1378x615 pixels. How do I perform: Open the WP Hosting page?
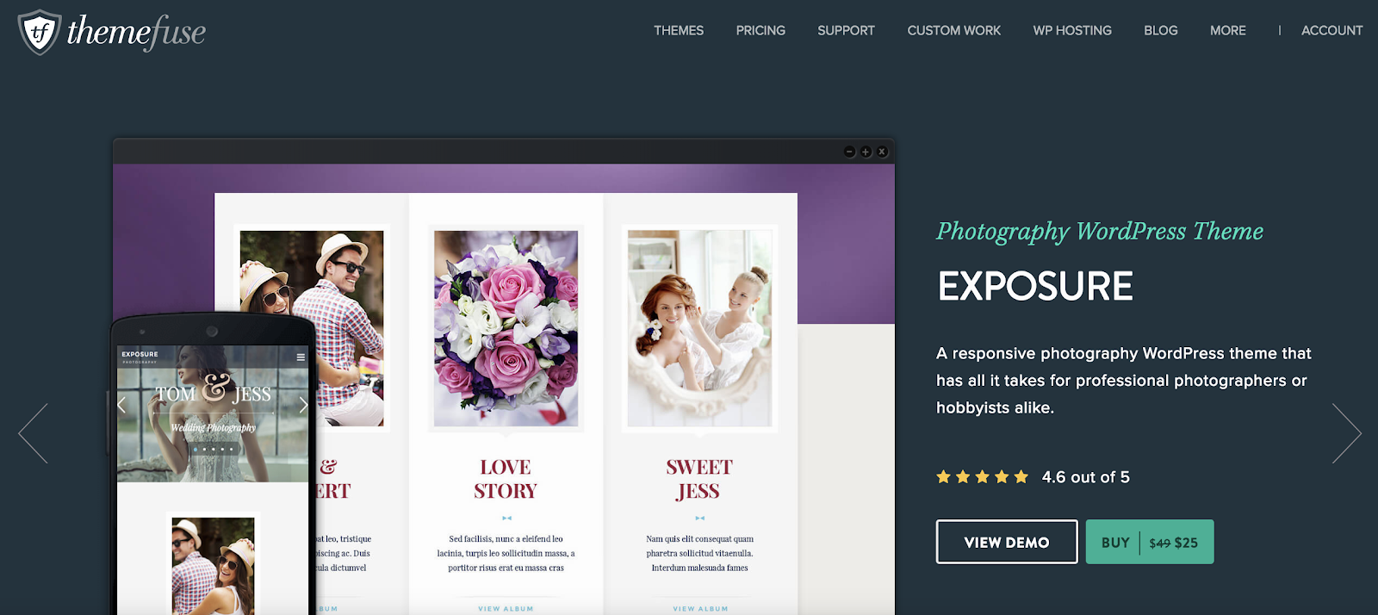(x=1072, y=30)
